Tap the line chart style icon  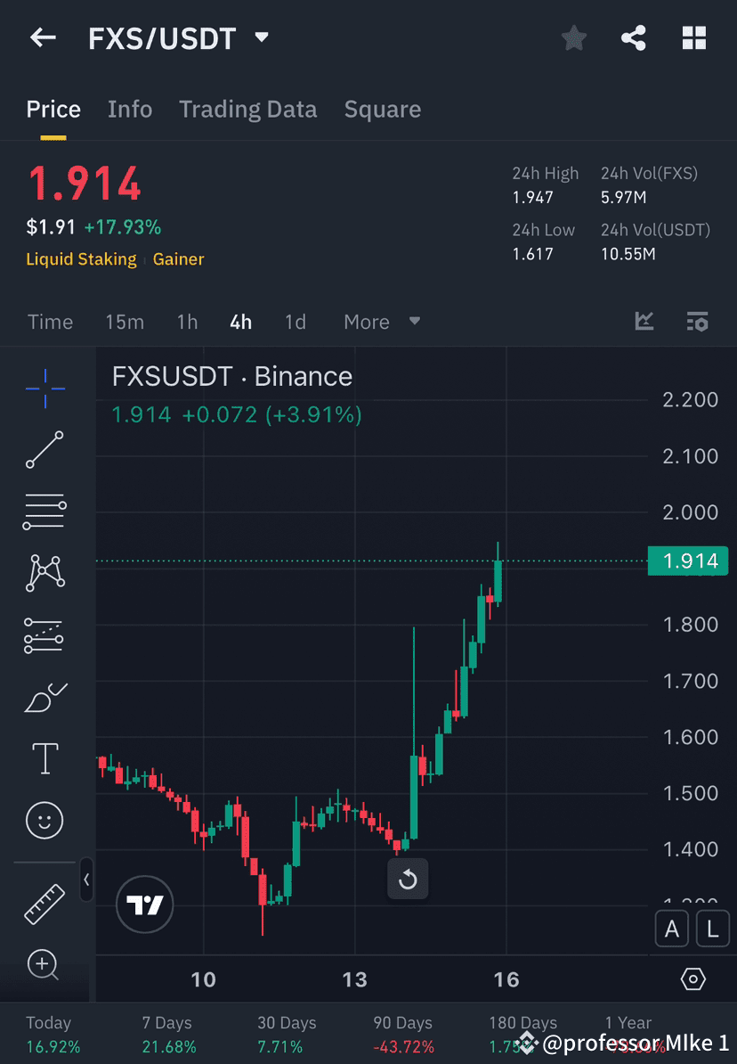click(644, 322)
